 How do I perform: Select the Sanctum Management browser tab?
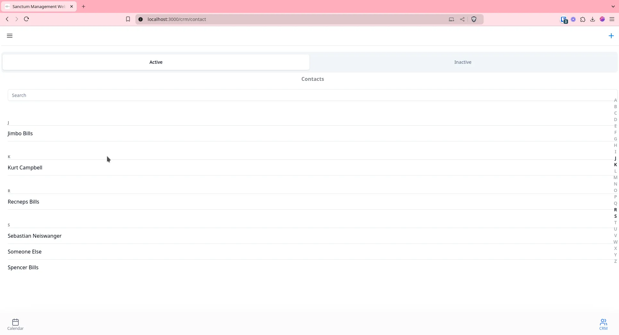coord(39,6)
